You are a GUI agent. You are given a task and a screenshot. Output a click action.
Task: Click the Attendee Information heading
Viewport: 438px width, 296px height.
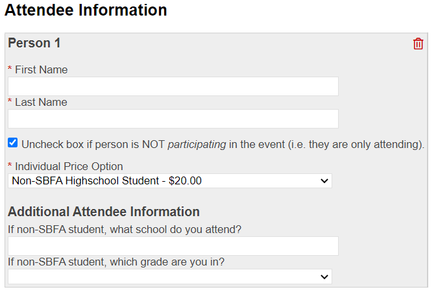[86, 10]
